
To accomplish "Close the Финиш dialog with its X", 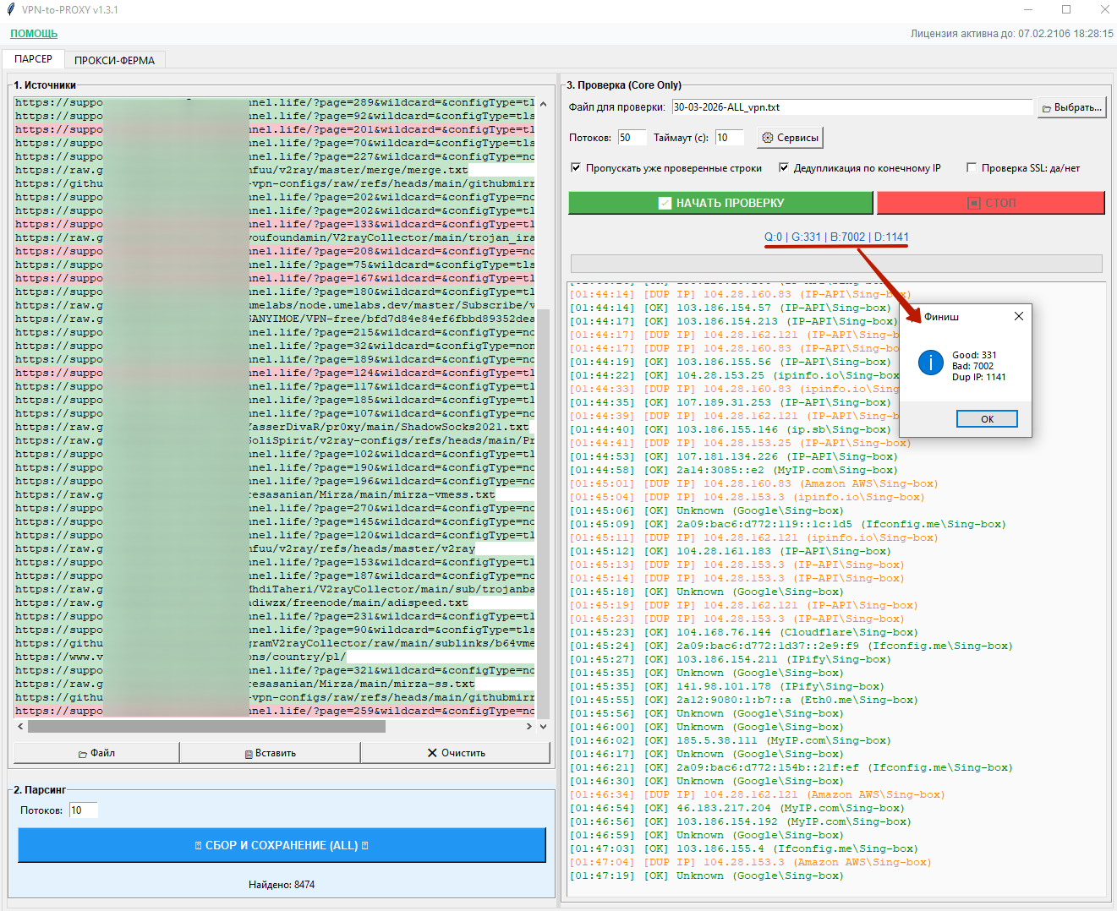I will click(1018, 316).
